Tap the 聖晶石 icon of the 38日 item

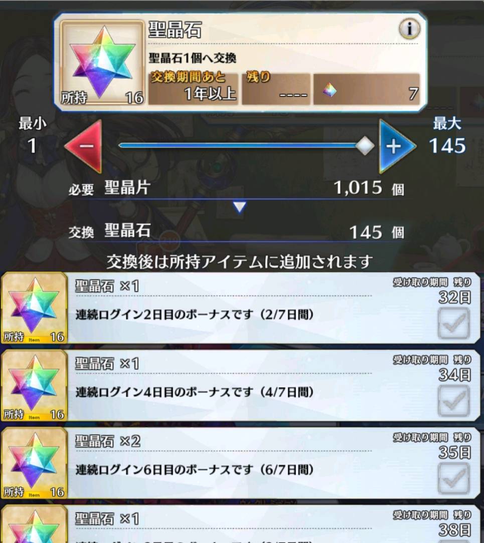[34, 524]
